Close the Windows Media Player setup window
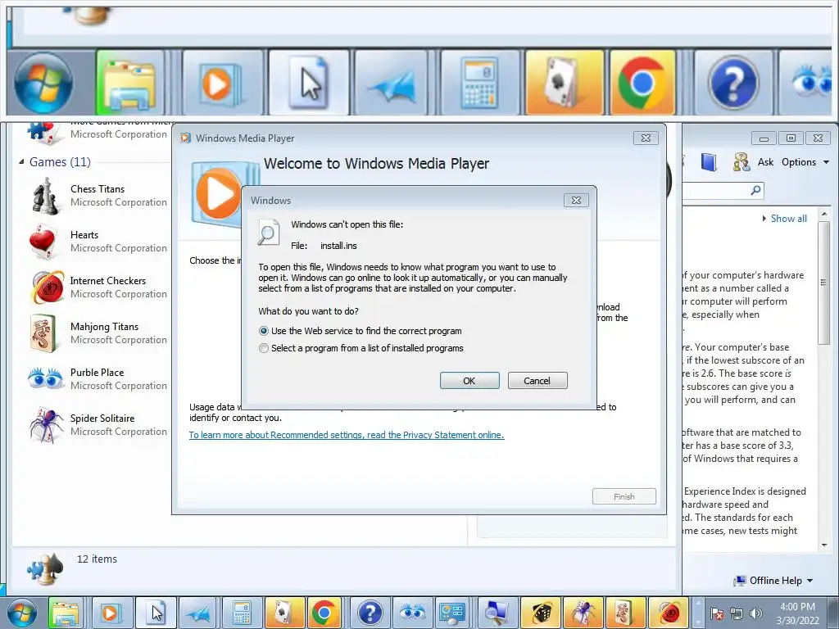The image size is (839, 629). [x=646, y=138]
